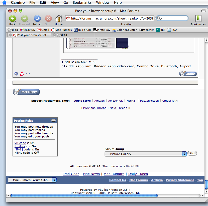Open the digg bookmark in bookmarks bar
Viewport: 208px width, 206px height.
tap(13, 30)
